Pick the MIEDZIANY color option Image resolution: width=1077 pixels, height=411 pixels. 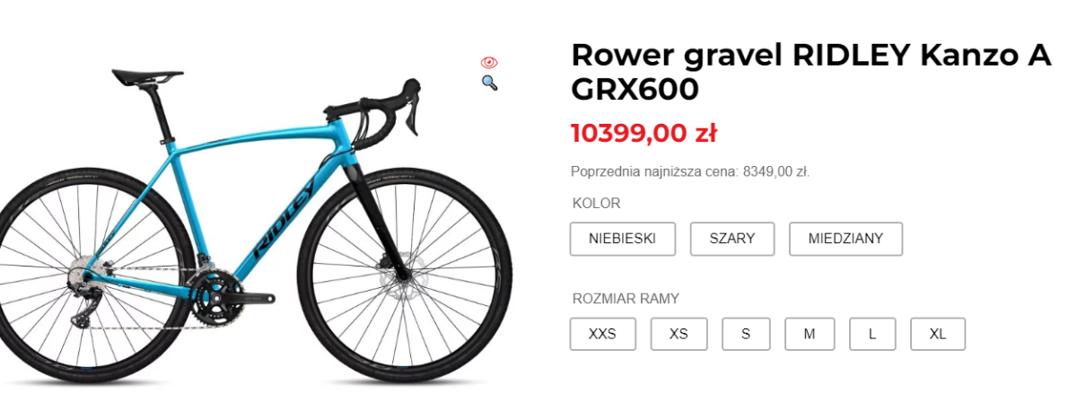[x=845, y=239]
